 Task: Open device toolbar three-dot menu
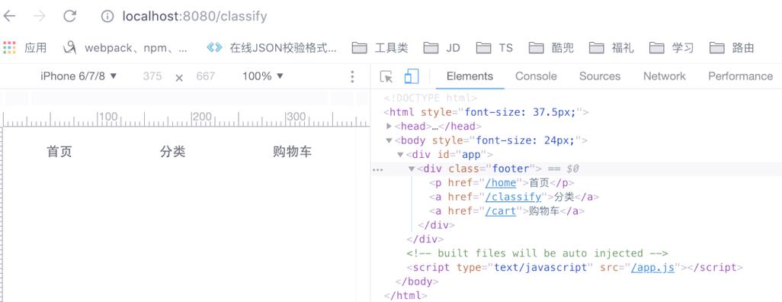[x=352, y=76]
